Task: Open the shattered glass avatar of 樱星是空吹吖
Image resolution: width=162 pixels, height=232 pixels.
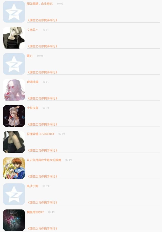Action: 14,220
